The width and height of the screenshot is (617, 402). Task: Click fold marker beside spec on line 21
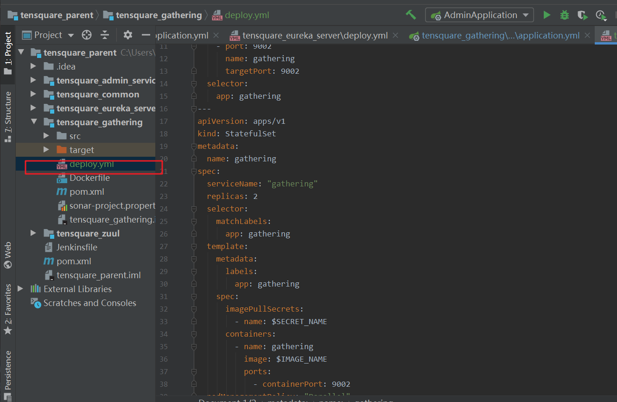(x=194, y=171)
